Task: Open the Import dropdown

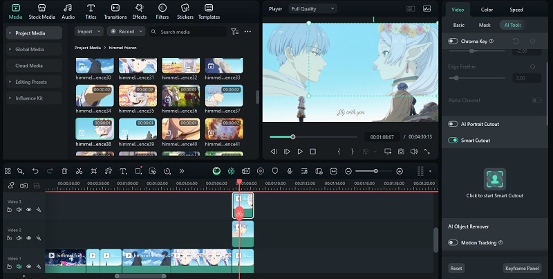Action: tap(89, 31)
